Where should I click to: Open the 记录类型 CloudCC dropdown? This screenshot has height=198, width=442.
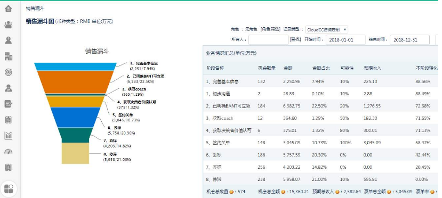click(x=327, y=29)
